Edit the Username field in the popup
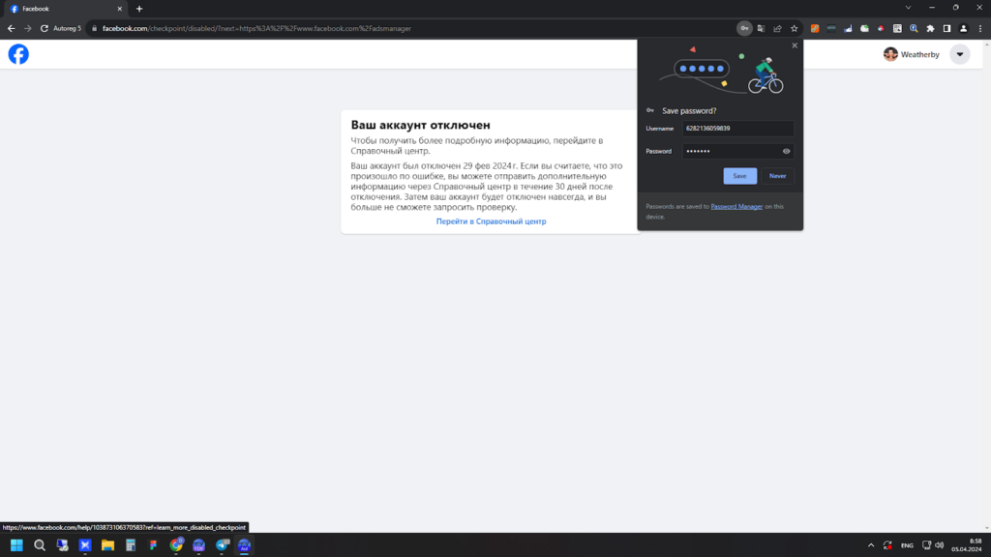The image size is (991, 557). tap(737, 129)
